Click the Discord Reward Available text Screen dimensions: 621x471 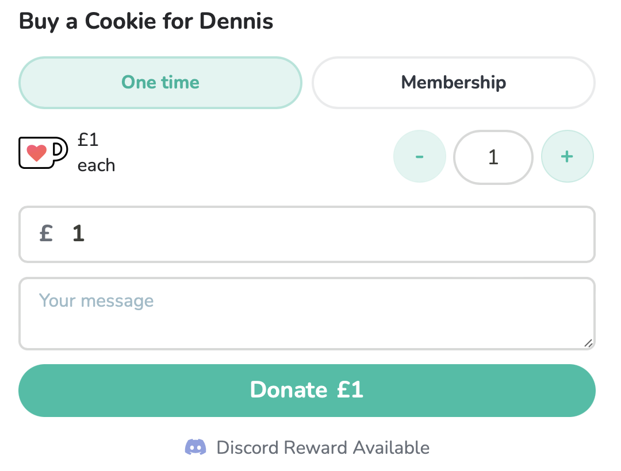coord(323,447)
